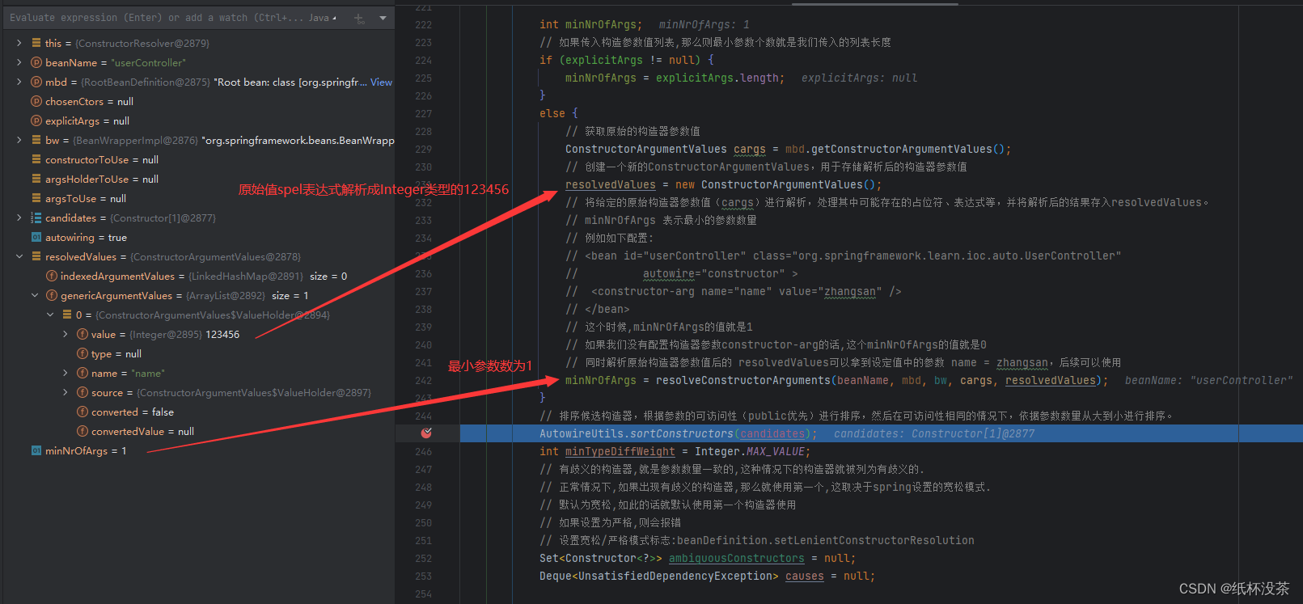Expand the 'this' variable node

pos(19,43)
